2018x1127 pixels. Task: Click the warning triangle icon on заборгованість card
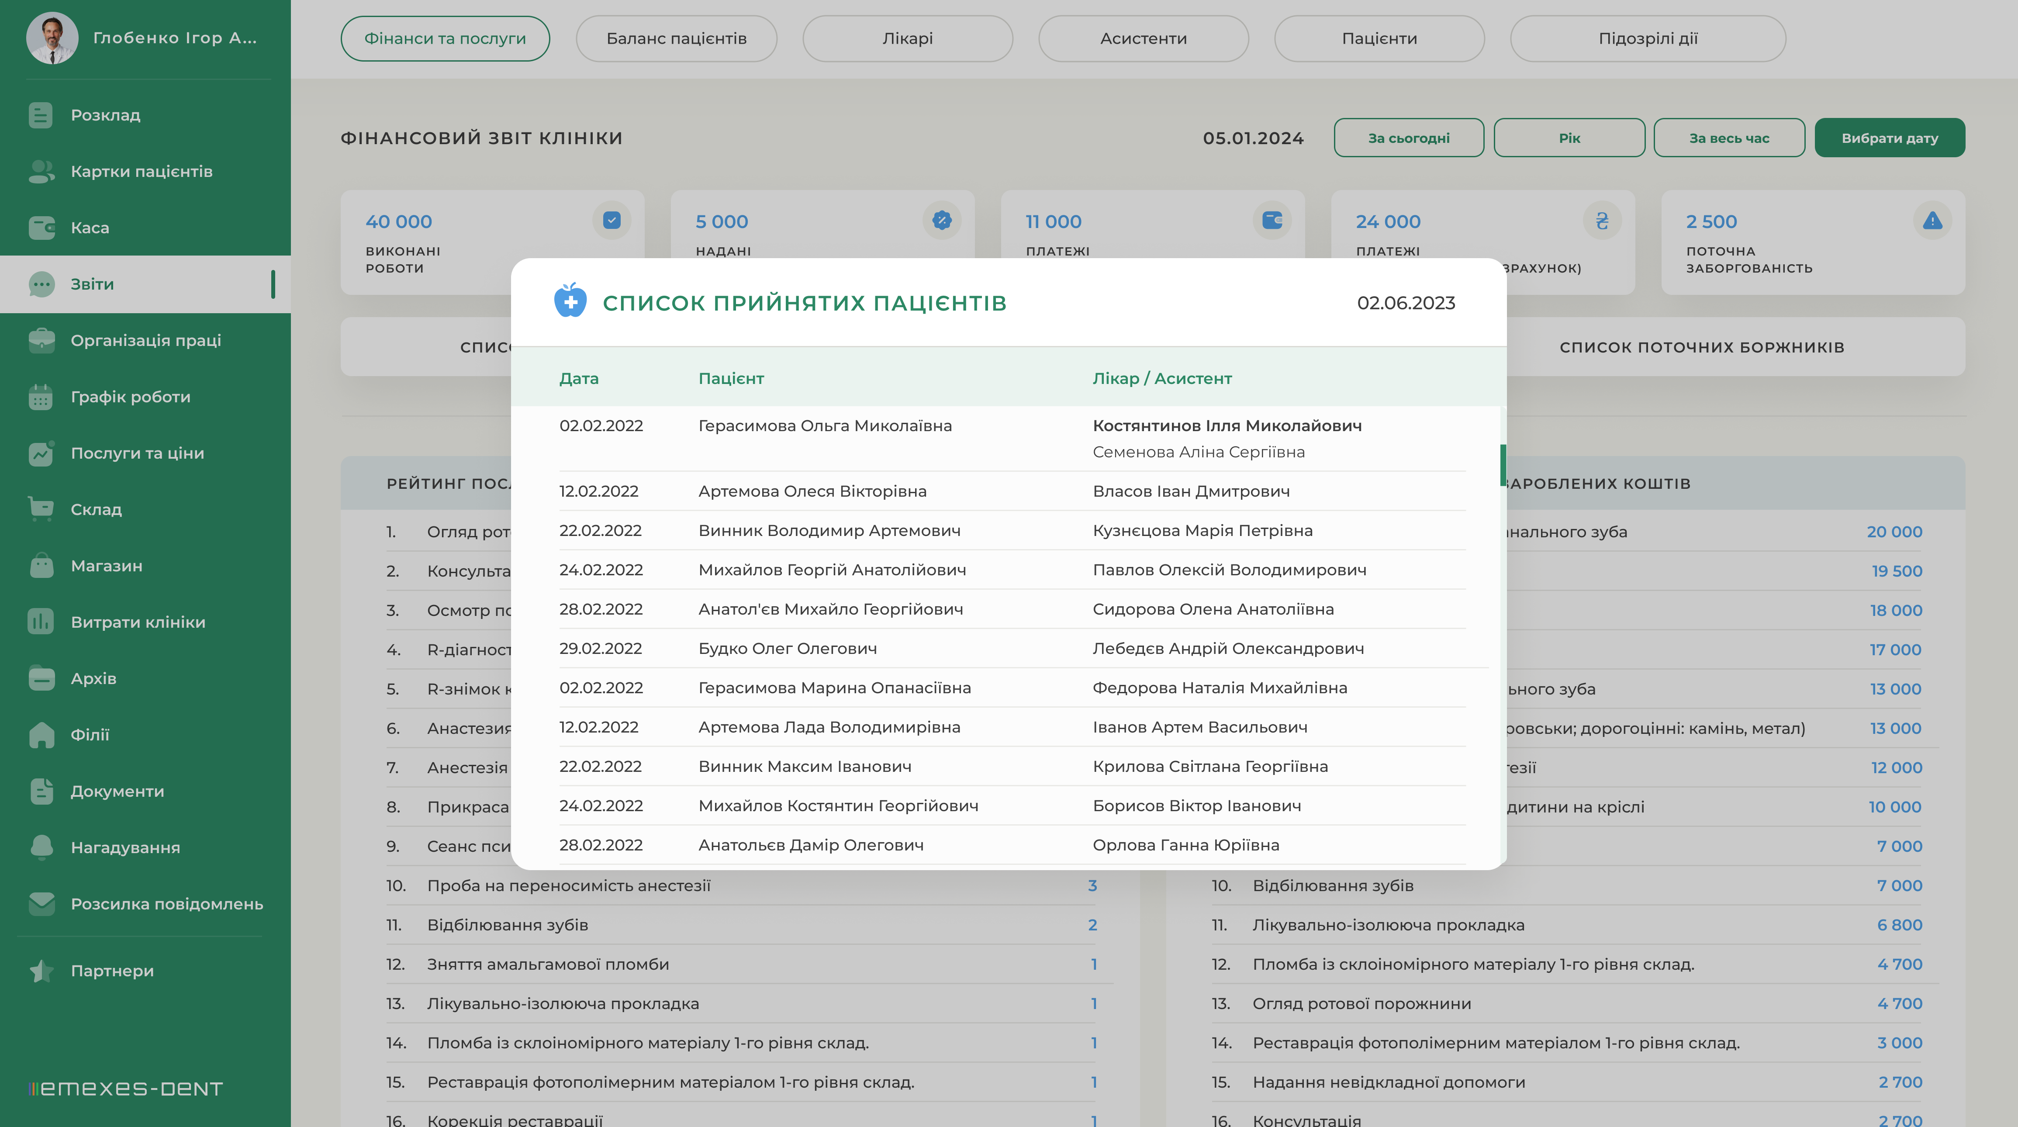click(1933, 221)
